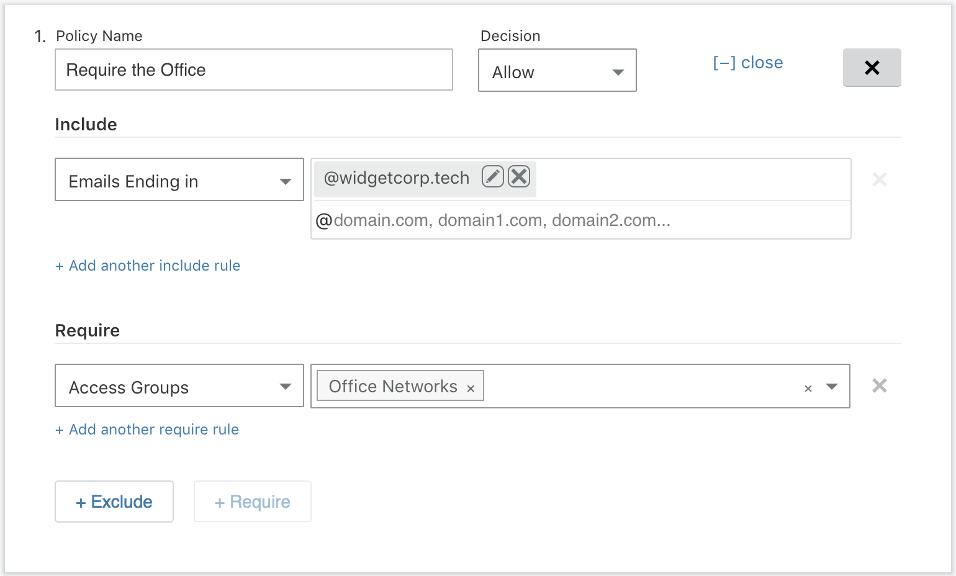Edit the @widgetcorp.tech email domain tag
Viewport: 956px width, 576px height.
click(x=493, y=177)
